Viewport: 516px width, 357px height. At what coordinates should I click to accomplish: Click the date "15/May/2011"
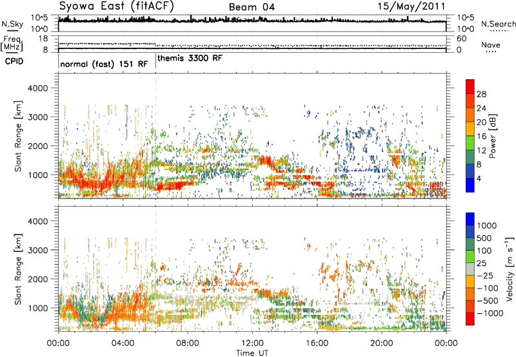pos(411,6)
